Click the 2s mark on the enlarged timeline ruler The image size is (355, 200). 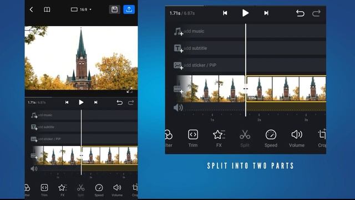click(259, 120)
